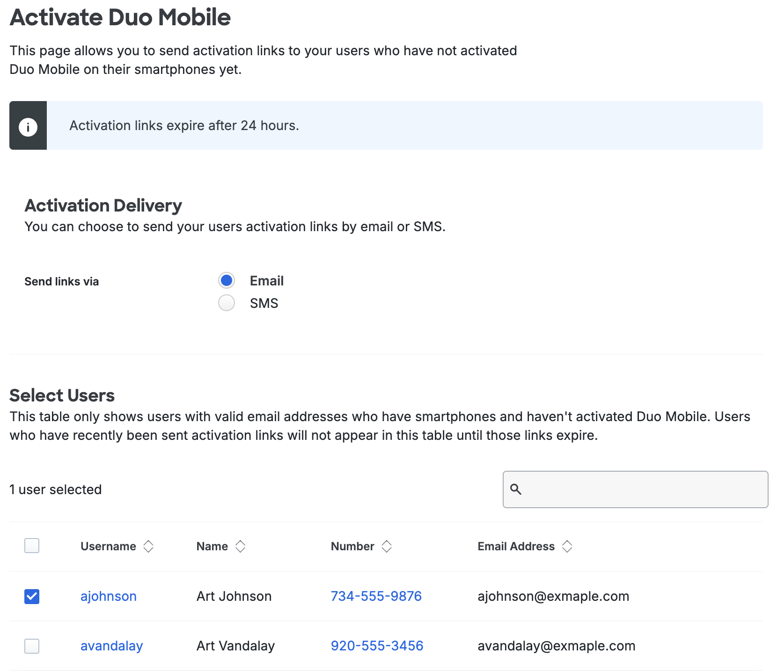
Task: Expand sorting options on Name column
Action: (241, 546)
